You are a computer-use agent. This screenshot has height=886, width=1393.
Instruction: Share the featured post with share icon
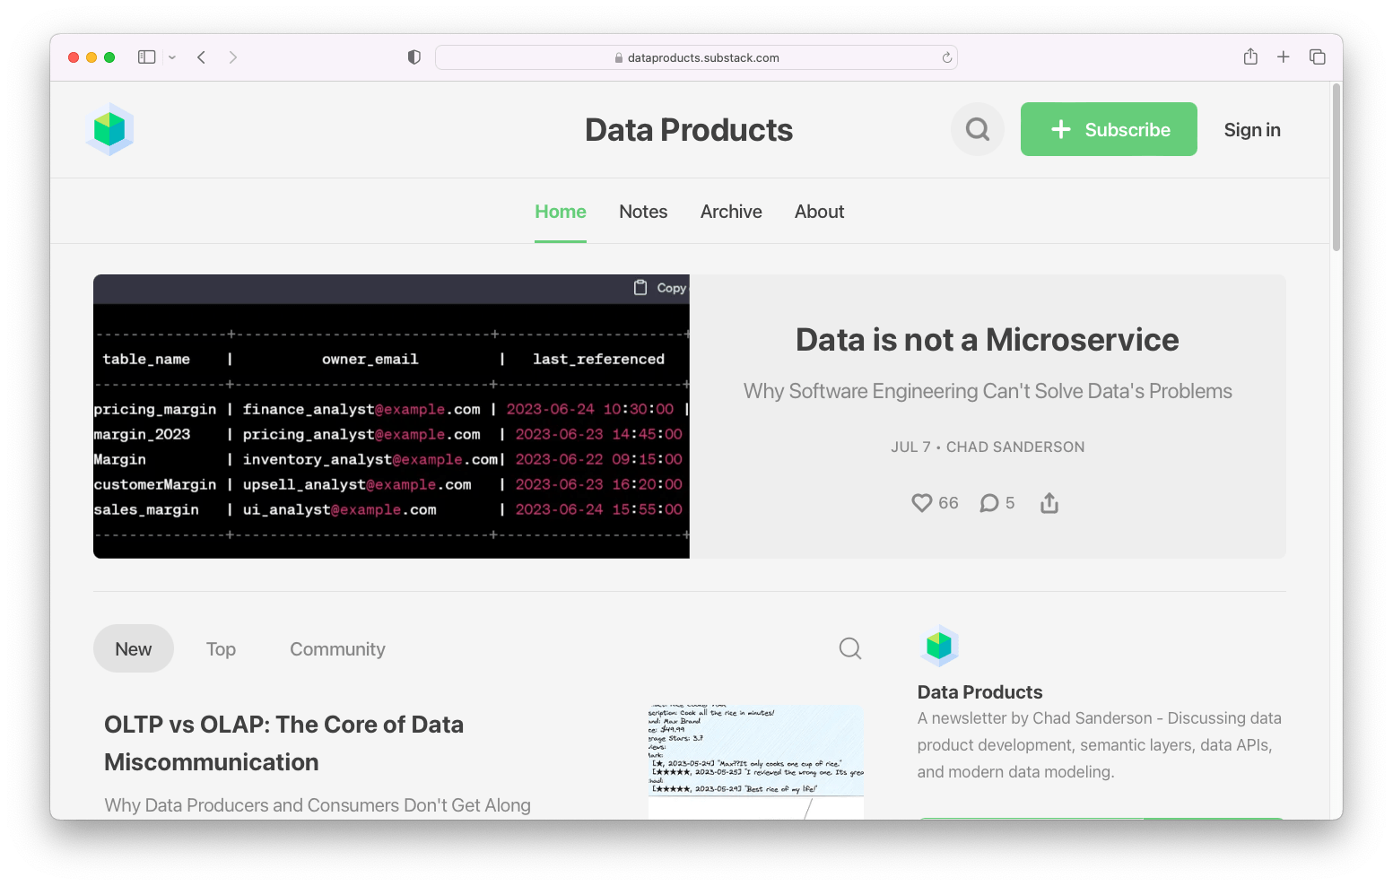coord(1049,503)
